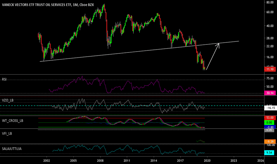
Task: Select the SALAJUTTUJA indicator label
Action: (x=12, y=149)
